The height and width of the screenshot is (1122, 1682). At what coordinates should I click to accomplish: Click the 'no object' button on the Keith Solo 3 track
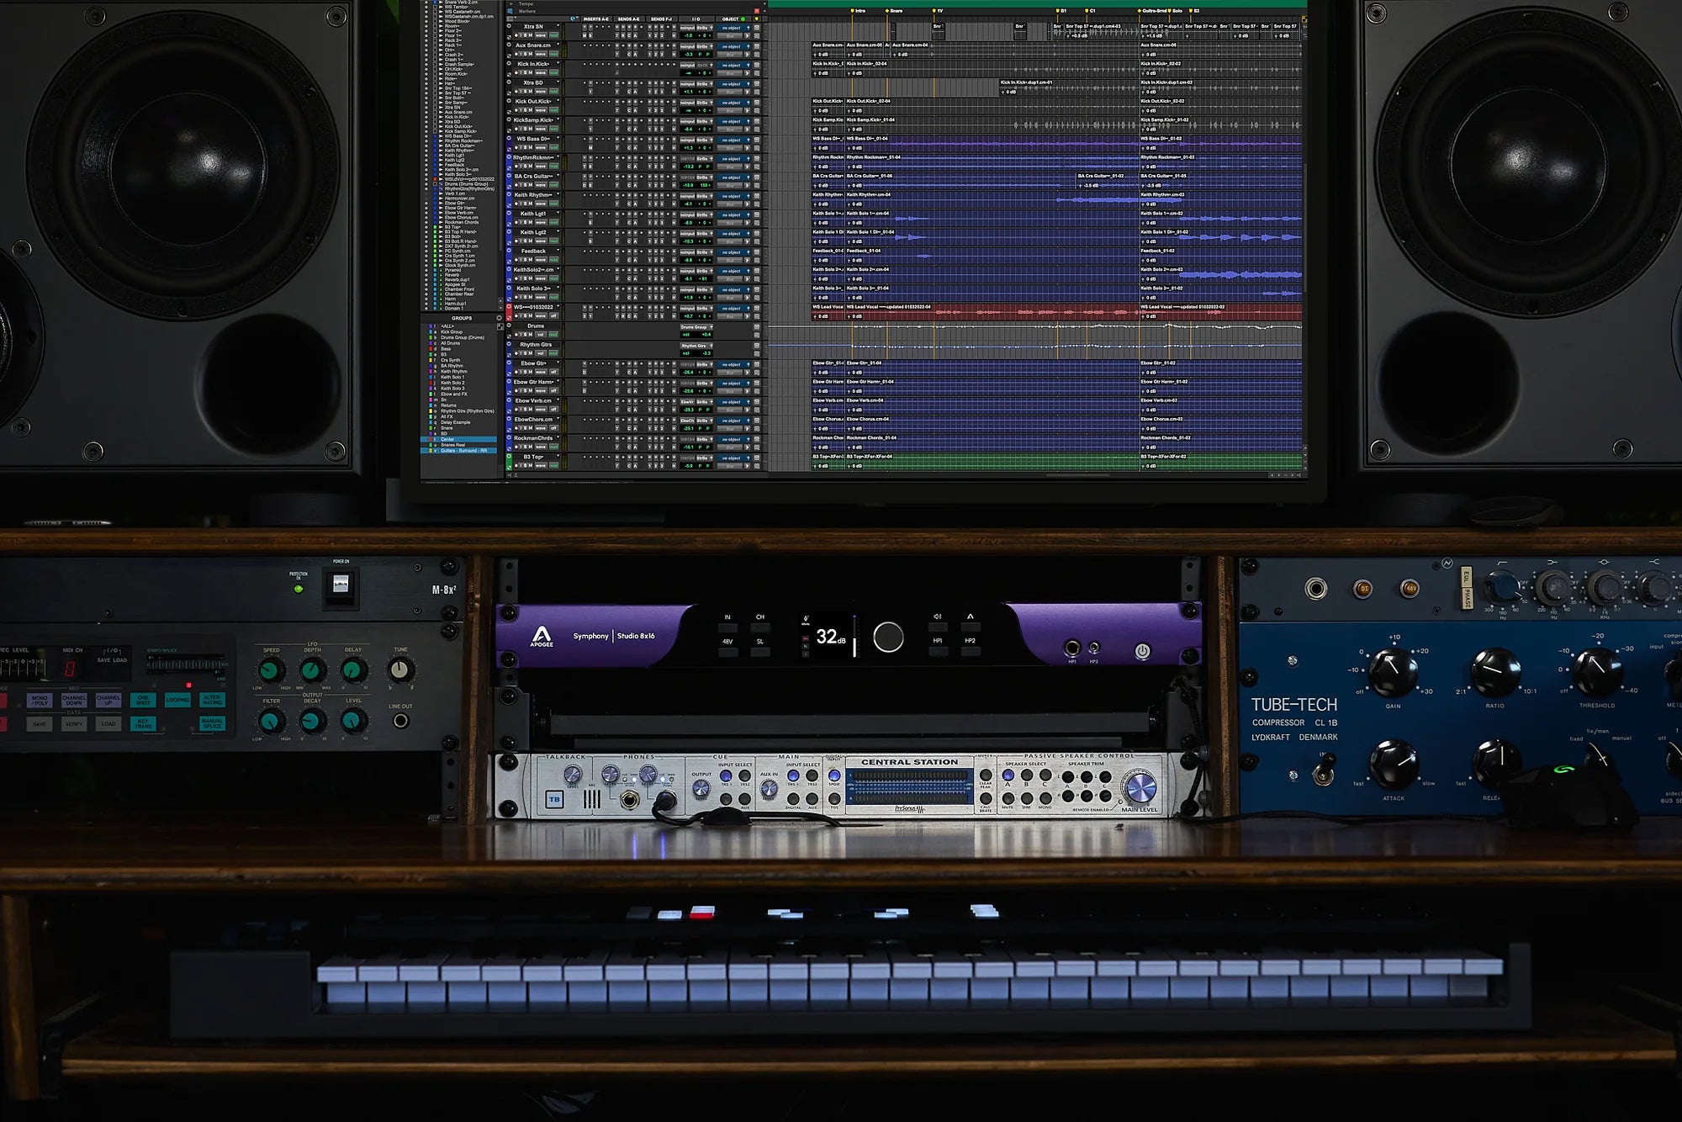[733, 289]
